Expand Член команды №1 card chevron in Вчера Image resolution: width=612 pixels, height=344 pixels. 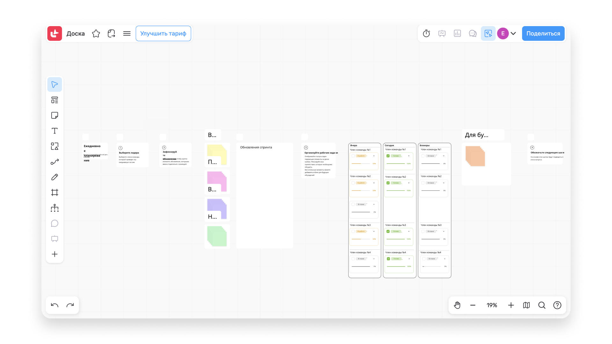[374, 156]
